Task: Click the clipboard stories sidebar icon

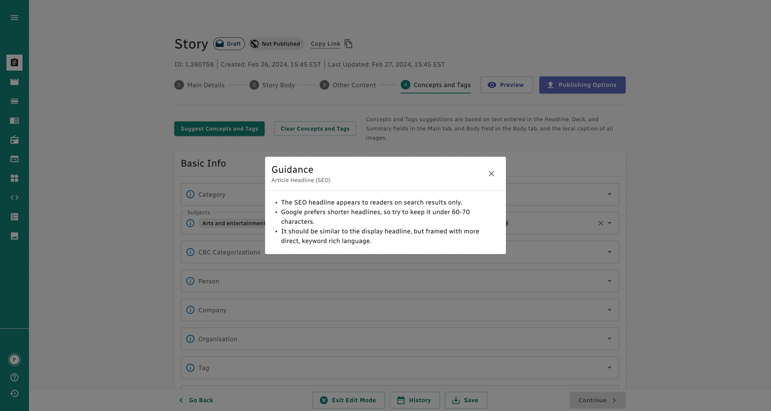Action: tap(14, 63)
